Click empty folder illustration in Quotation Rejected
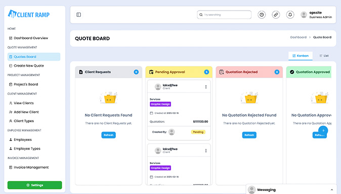341x194 pixels. tap(249, 98)
